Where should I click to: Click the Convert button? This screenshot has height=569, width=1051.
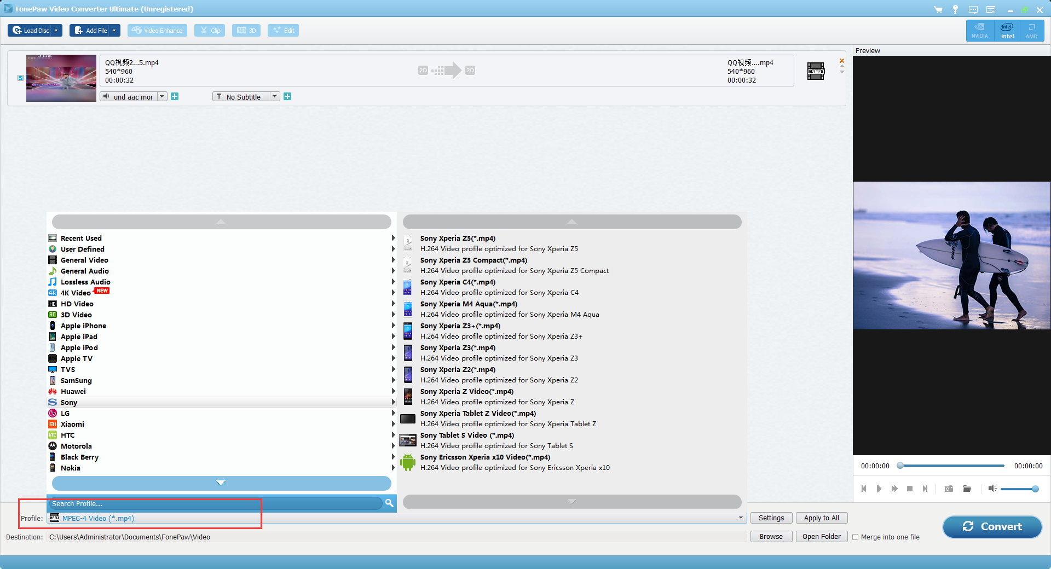(991, 526)
